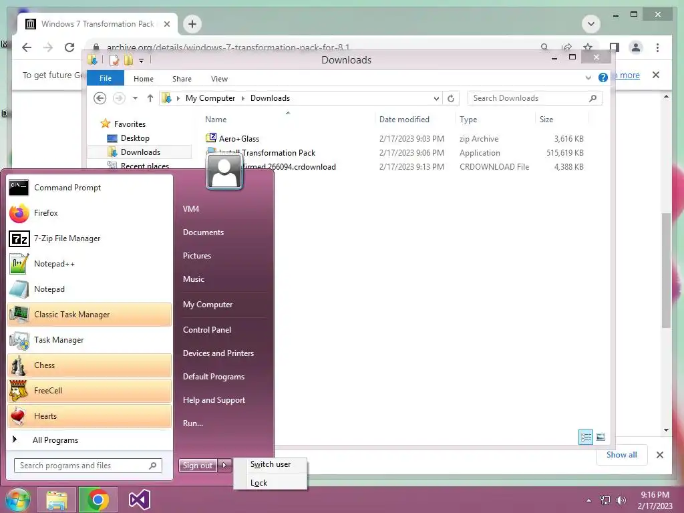The width and height of the screenshot is (684, 513).
Task: Open Explorer help question mark icon
Action: (603, 77)
